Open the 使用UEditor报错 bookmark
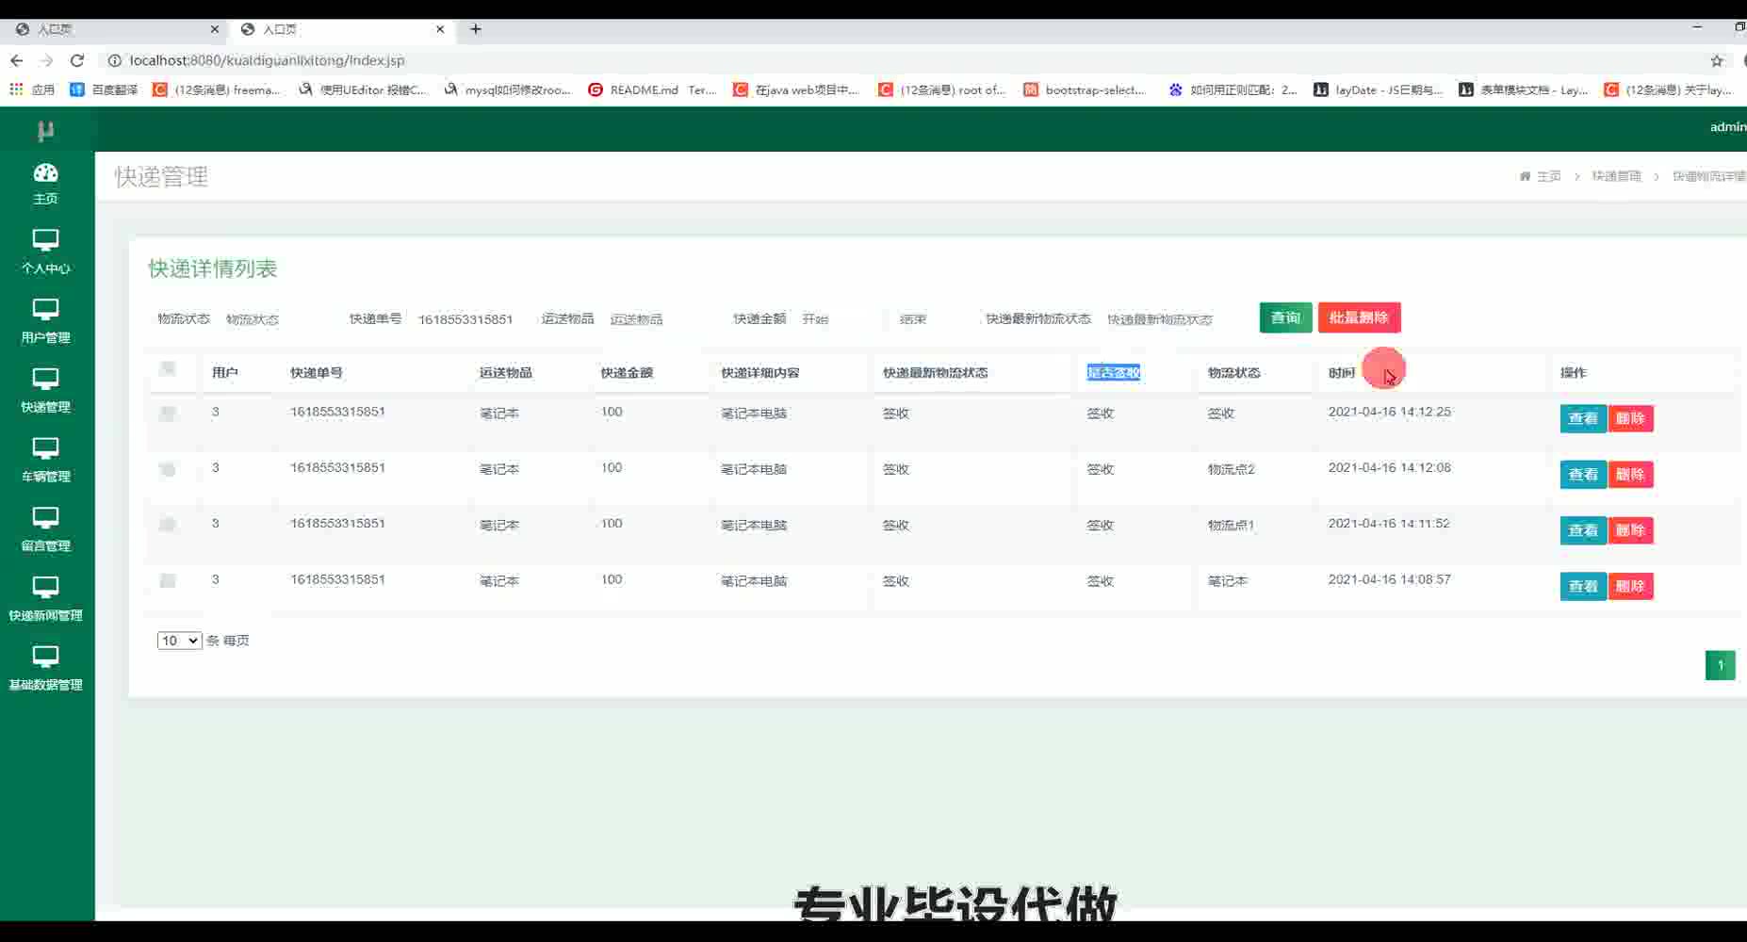Screen dimensions: 1747x942 (x=363, y=89)
